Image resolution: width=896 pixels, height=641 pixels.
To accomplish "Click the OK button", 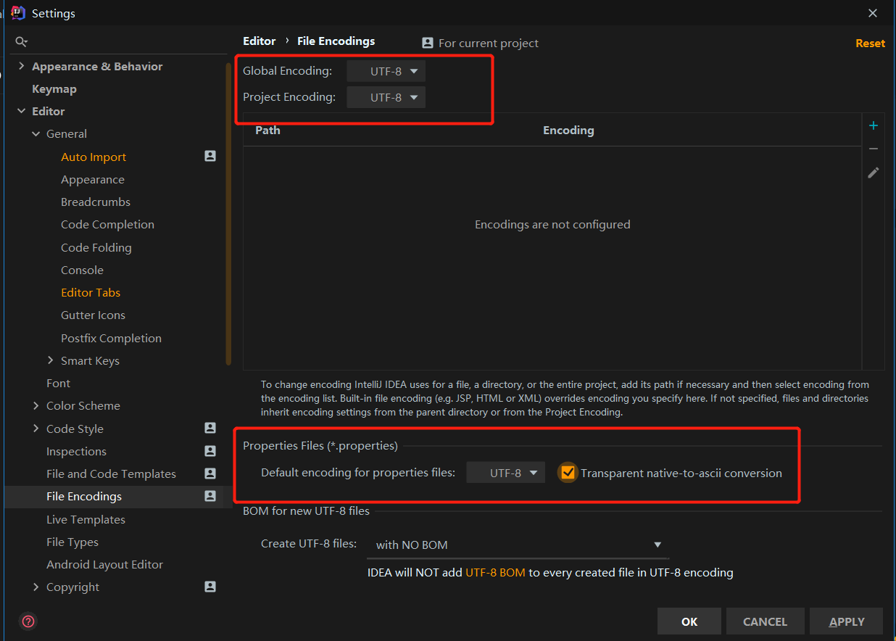I will (x=689, y=621).
